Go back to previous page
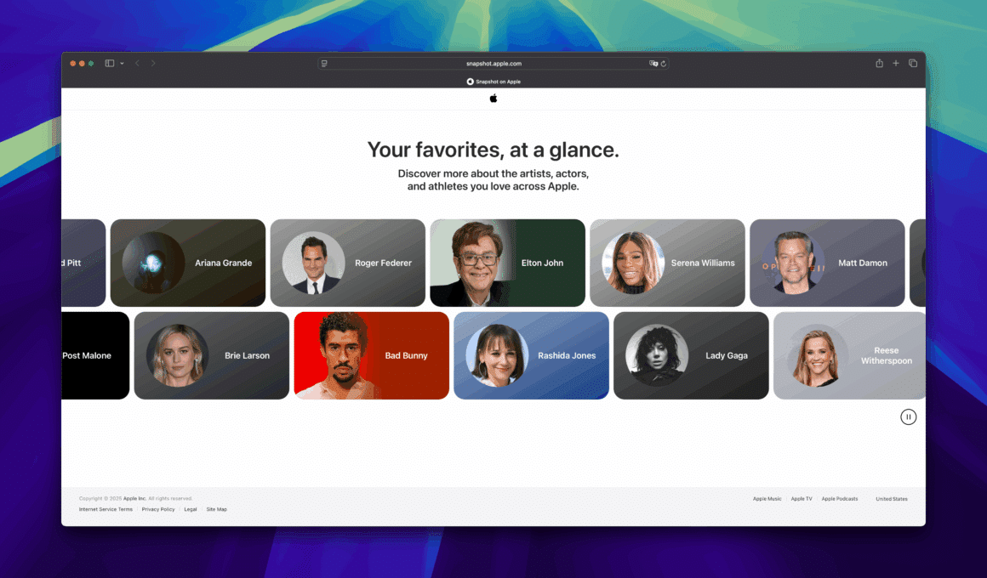 click(x=137, y=64)
